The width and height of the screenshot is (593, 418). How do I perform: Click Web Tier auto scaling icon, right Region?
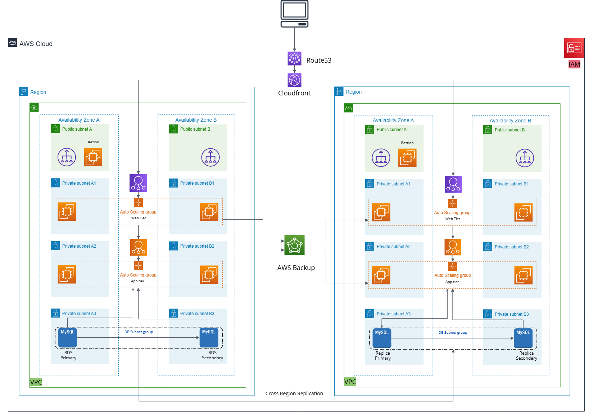point(453,203)
